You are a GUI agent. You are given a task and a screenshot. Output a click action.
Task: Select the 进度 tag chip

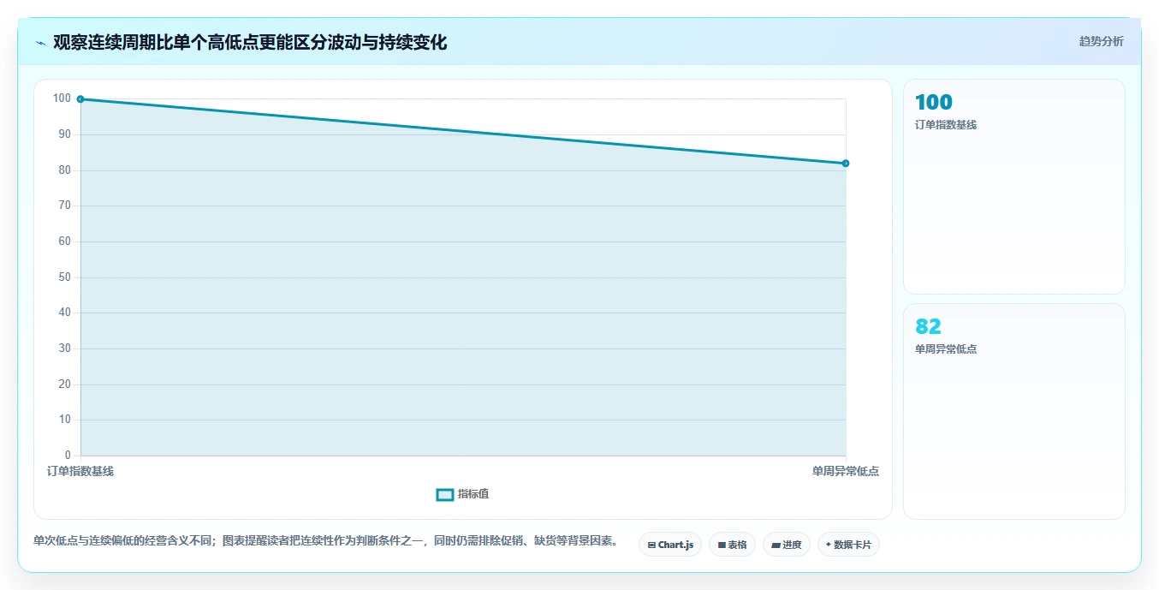(x=787, y=545)
